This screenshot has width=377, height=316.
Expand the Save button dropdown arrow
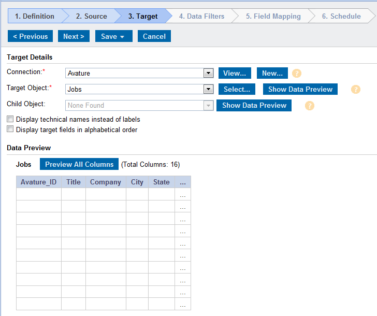tap(122, 37)
